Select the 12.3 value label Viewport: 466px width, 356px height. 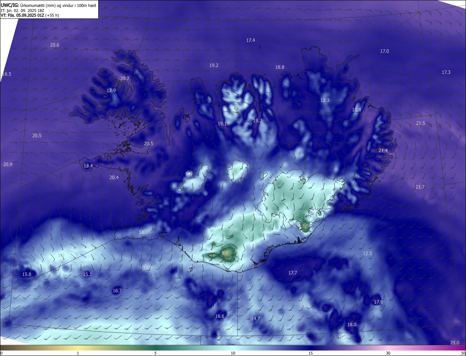[325, 100]
